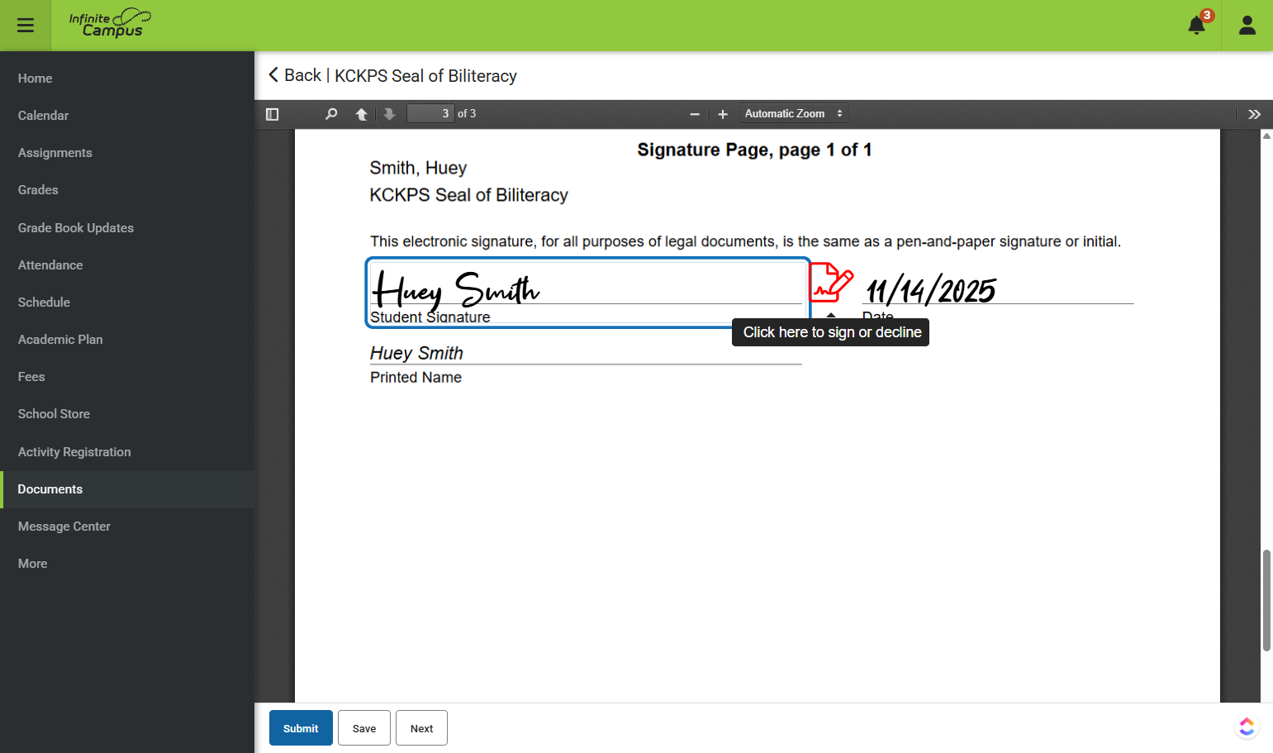Click the Back link text
The image size is (1273, 753).
click(x=302, y=75)
